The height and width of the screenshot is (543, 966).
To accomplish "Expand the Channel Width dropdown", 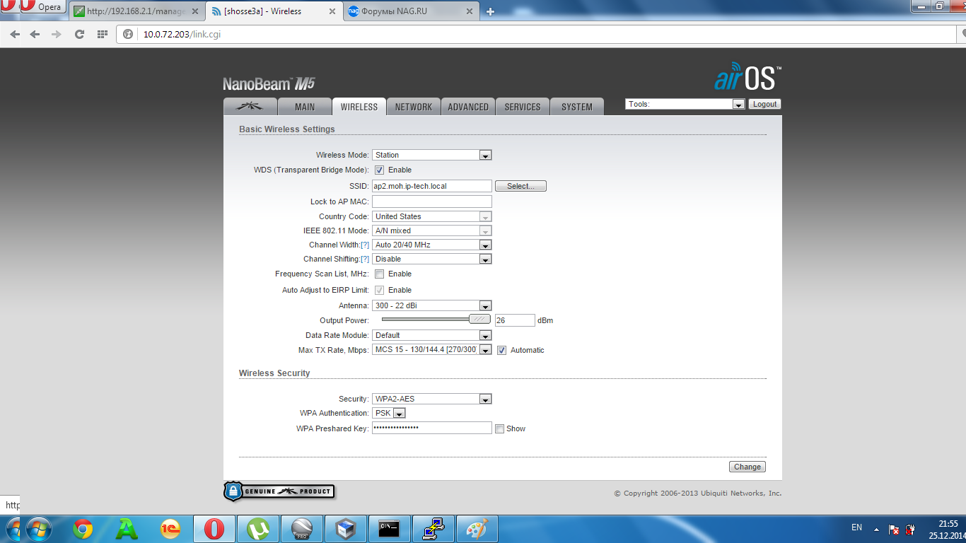I will coord(432,245).
